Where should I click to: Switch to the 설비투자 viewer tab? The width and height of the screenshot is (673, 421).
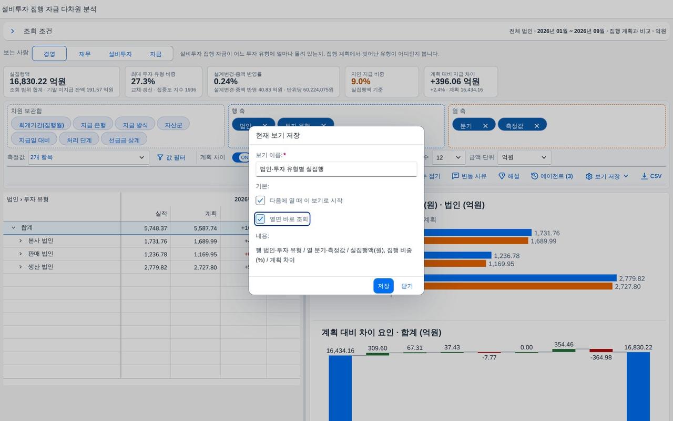pyautogui.click(x=120, y=54)
